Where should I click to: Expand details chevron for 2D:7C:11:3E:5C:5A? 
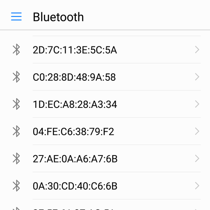197,50
